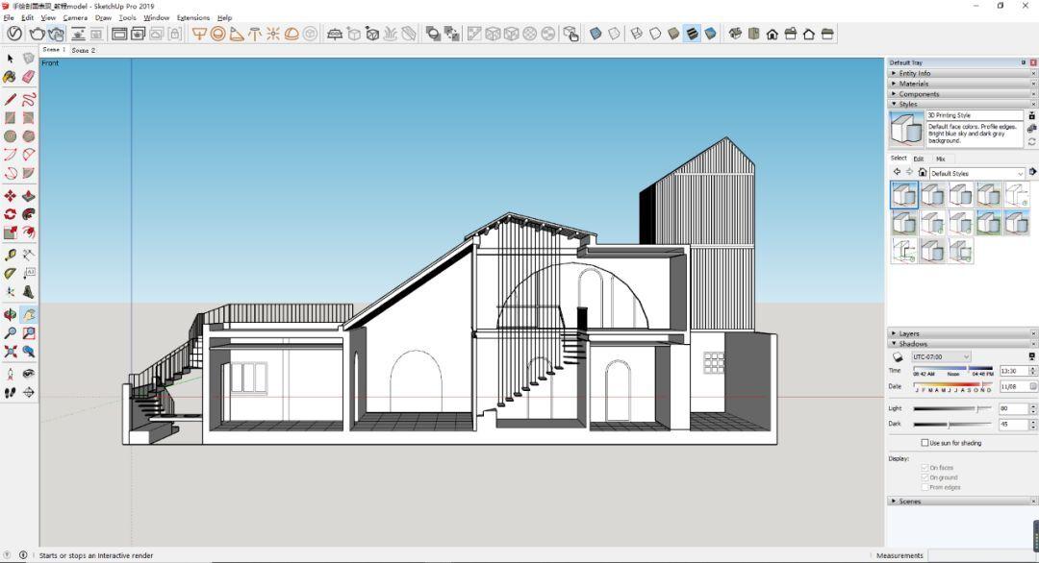Click the style name field 3D Printing Style
This screenshot has height=563, width=1039.
coord(974,115)
